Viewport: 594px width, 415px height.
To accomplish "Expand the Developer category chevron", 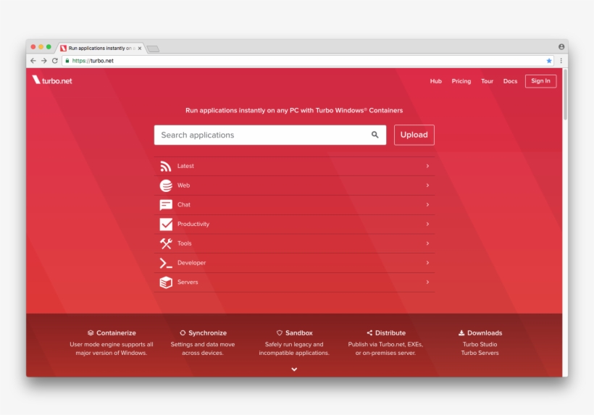I will 427,263.
